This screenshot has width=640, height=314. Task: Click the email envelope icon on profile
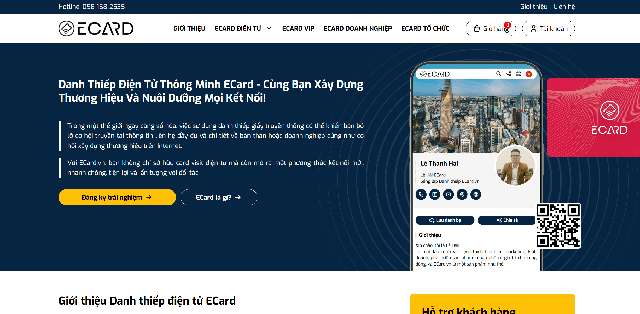449,194
